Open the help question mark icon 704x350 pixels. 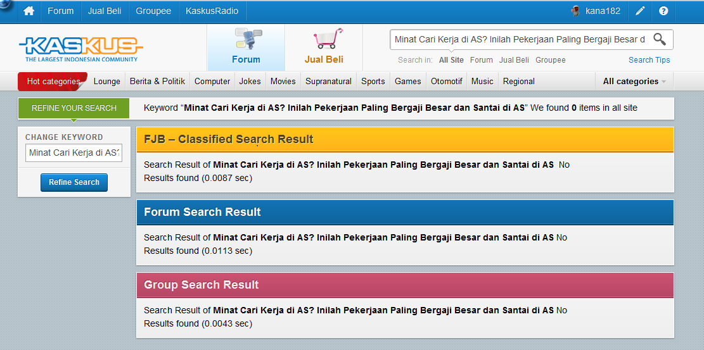click(x=663, y=11)
